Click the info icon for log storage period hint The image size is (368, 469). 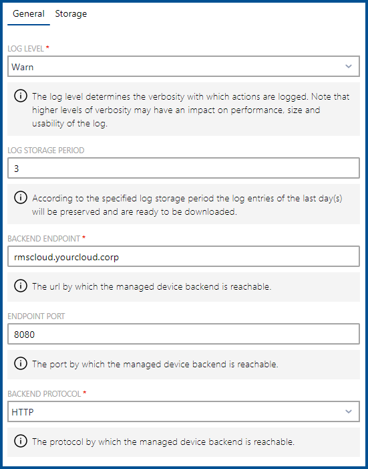tap(20, 198)
